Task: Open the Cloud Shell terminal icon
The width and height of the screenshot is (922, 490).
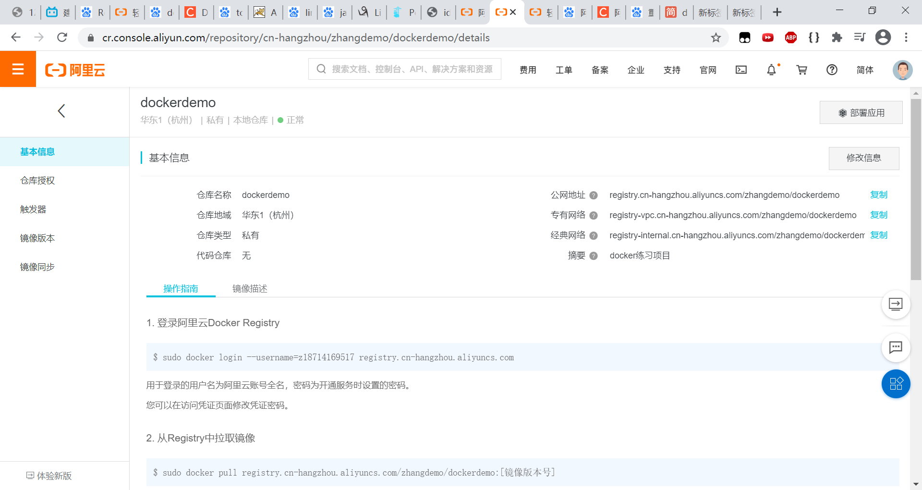Action: coord(741,70)
